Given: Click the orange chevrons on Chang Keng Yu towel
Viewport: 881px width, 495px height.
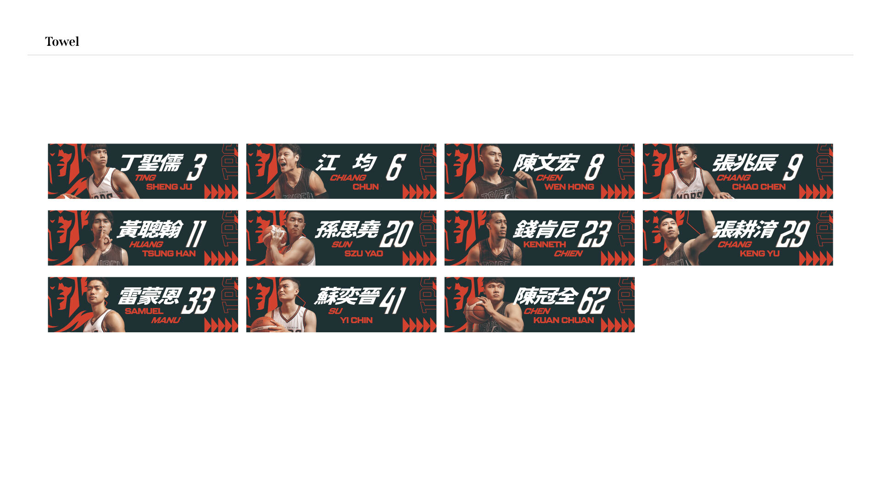Looking at the screenshot, I should [816, 258].
